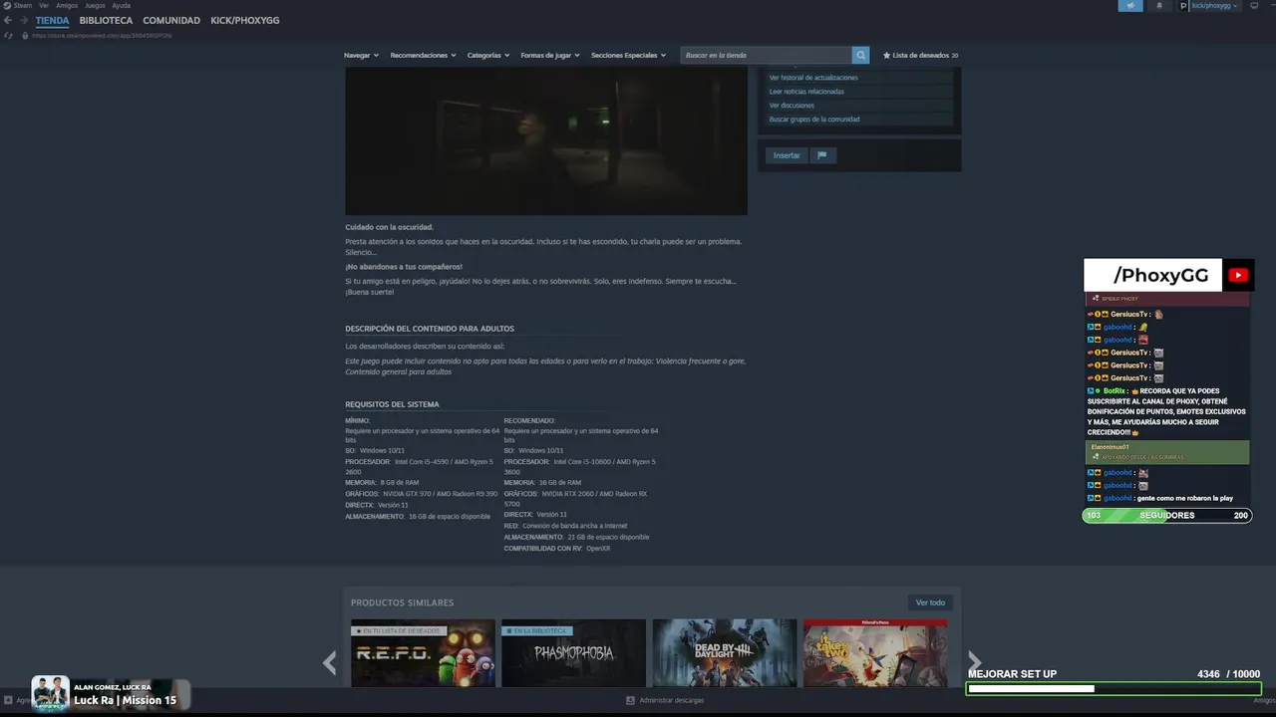Switch to Big Picture via the monitor icon

click(1254, 5)
